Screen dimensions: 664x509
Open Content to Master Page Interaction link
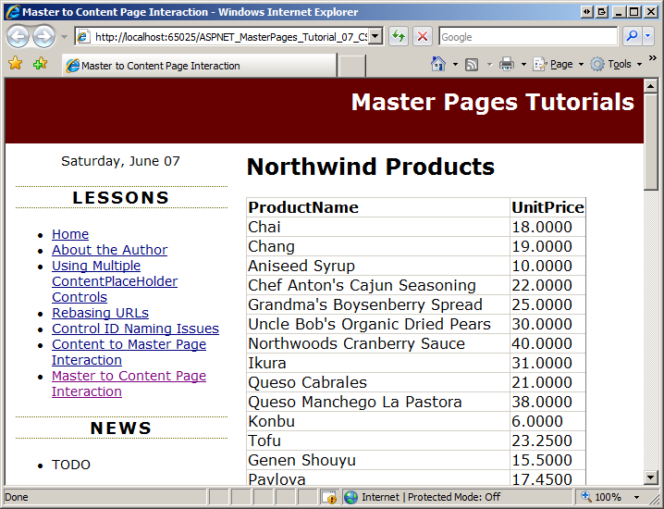click(129, 353)
